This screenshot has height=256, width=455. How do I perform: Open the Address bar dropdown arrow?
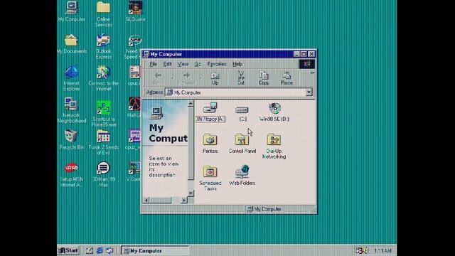click(x=309, y=92)
